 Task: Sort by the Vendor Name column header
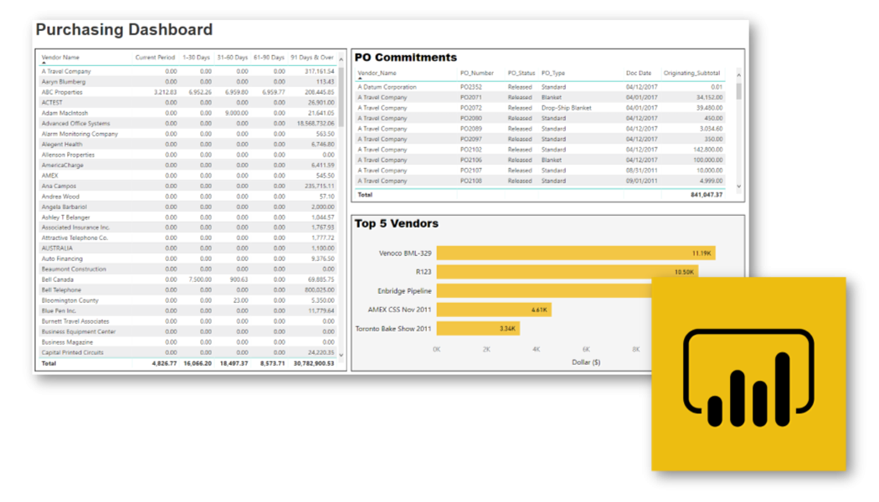(x=60, y=57)
